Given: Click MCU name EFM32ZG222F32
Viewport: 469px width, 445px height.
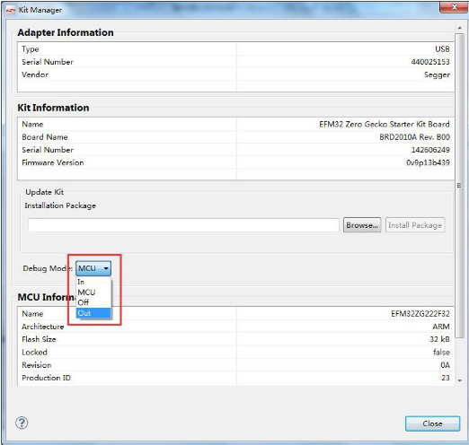Looking at the screenshot, I should [x=420, y=314].
